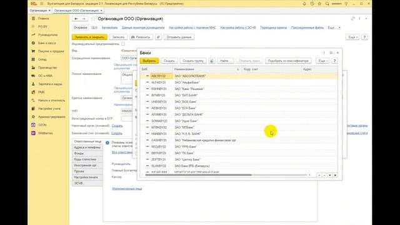Viewport: 400px width, 225px height.
Task: Select bank with BIC SOMABY22
Action: [x=239, y=121]
